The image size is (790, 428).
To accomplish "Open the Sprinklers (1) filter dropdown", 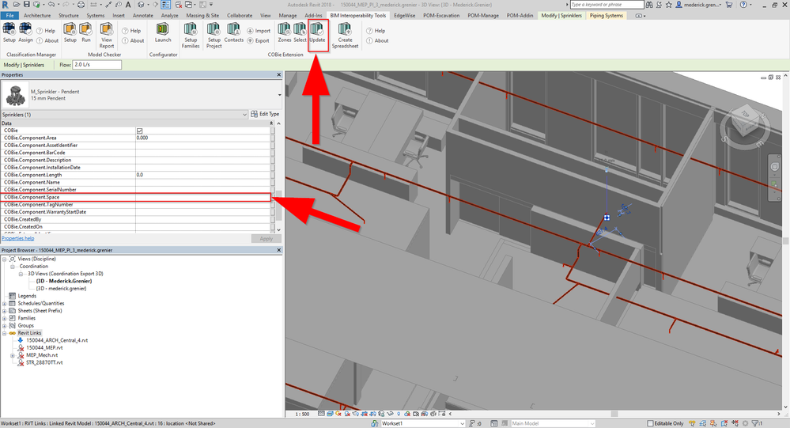I will click(124, 115).
